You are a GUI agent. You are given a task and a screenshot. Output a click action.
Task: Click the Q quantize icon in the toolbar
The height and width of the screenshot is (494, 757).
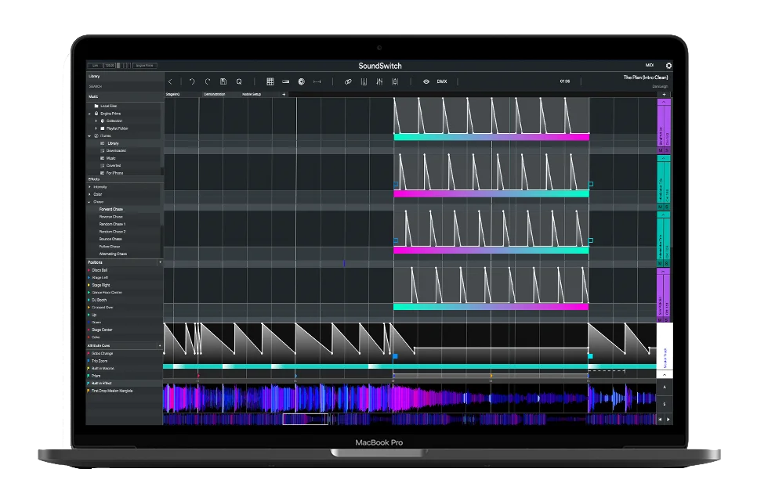coord(239,81)
